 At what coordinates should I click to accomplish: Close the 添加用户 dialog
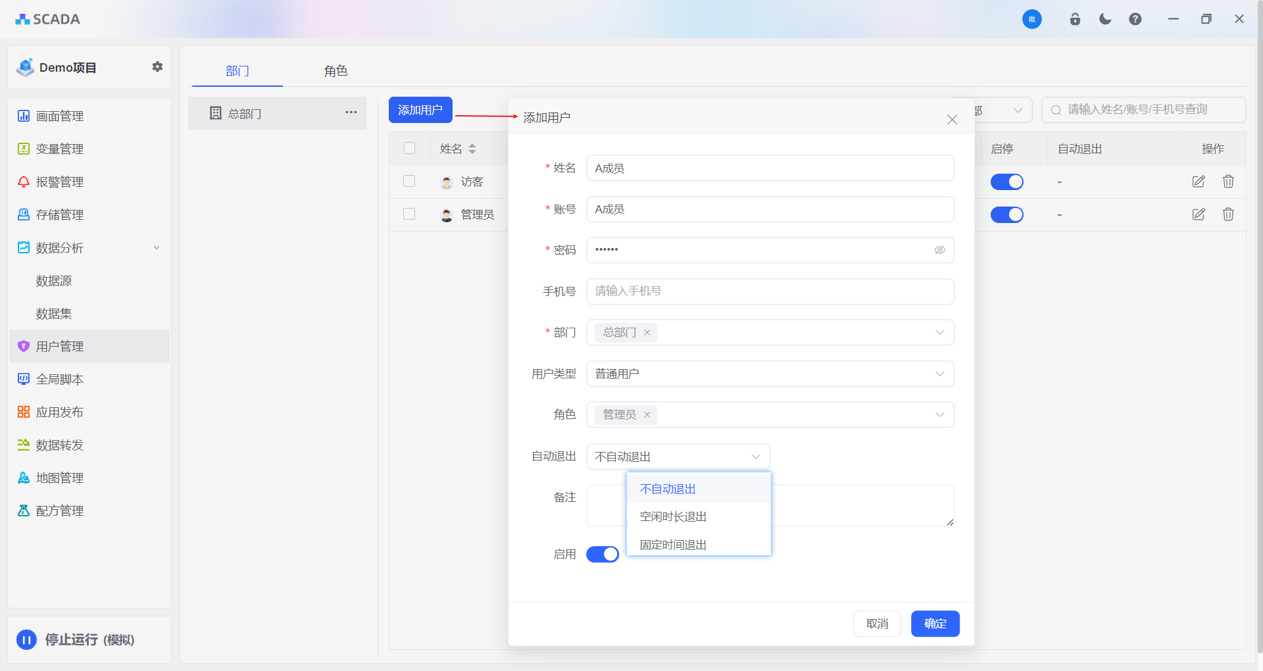[952, 120]
